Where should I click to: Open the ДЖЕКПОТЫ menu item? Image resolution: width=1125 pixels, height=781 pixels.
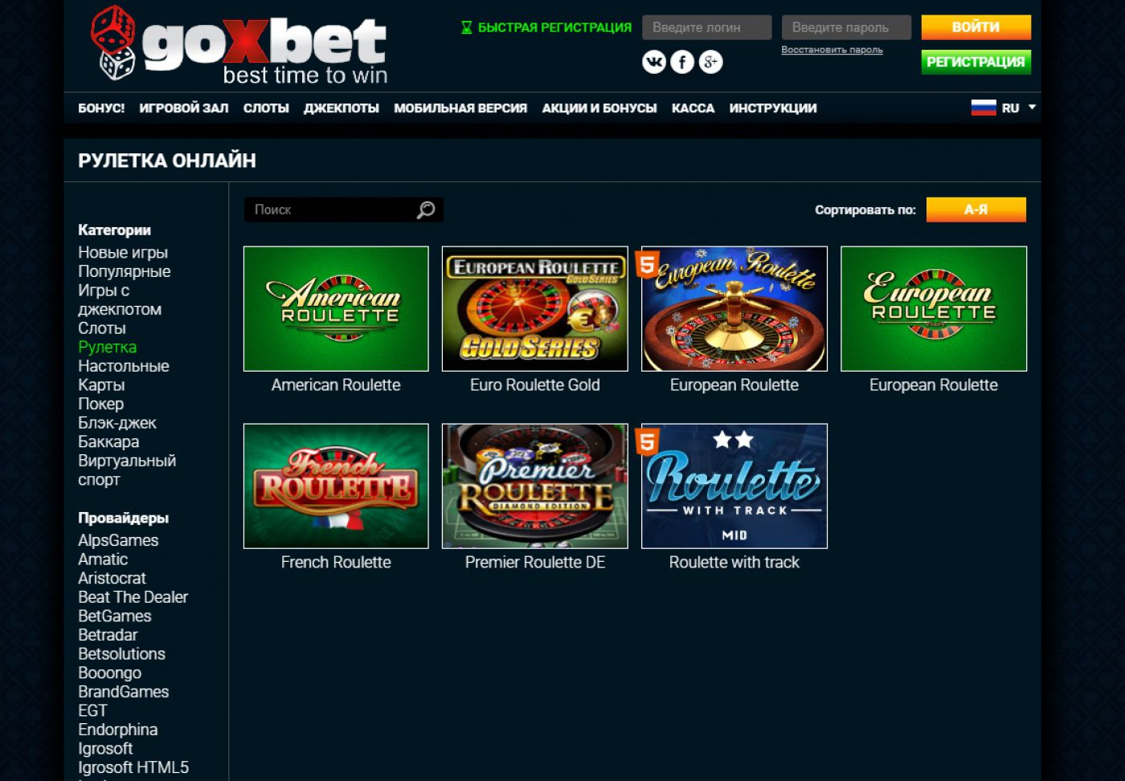[342, 108]
